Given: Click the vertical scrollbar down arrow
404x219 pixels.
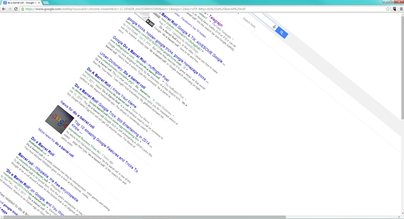Looking at the screenshot, I should 402,214.
